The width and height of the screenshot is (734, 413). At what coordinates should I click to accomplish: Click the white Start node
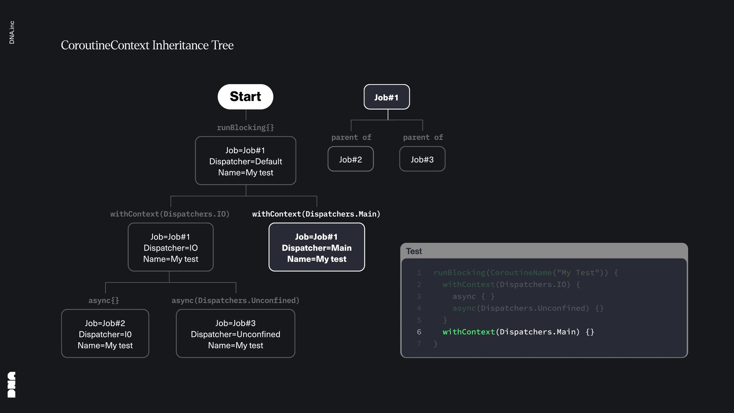click(x=245, y=97)
